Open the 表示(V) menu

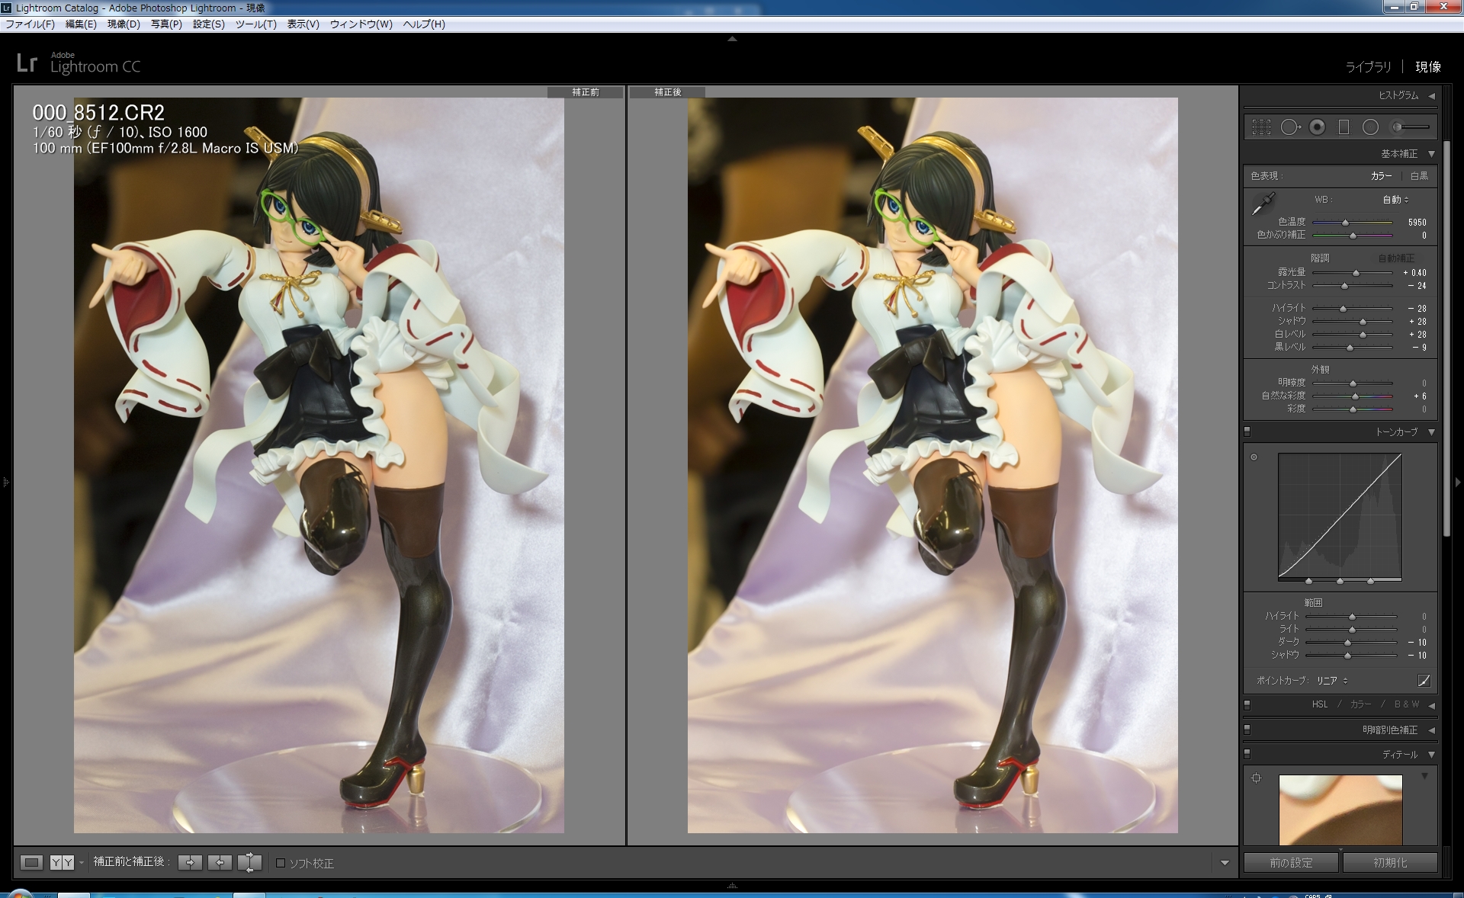pyautogui.click(x=303, y=24)
